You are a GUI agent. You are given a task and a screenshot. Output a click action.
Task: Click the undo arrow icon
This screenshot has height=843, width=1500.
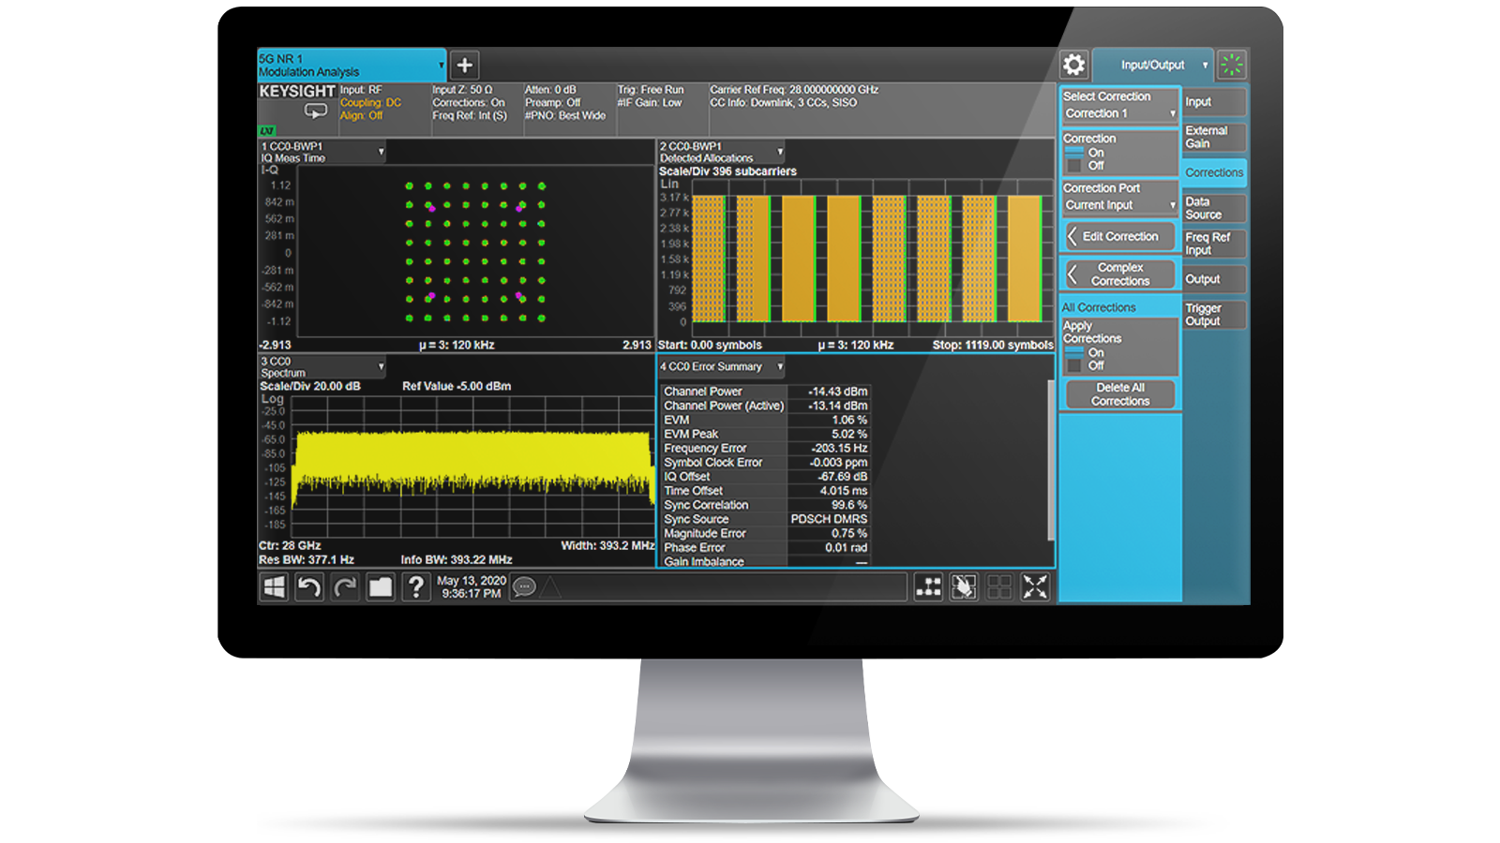(x=309, y=587)
